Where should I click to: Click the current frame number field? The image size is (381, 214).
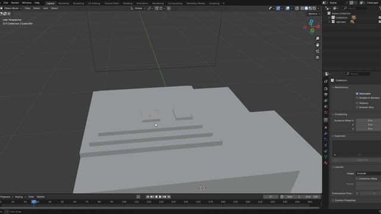[271, 197]
